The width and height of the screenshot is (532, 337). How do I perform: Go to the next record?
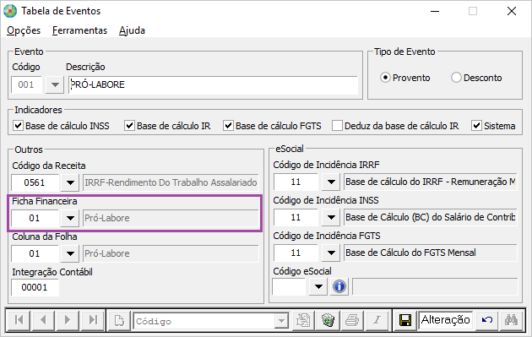(68, 320)
